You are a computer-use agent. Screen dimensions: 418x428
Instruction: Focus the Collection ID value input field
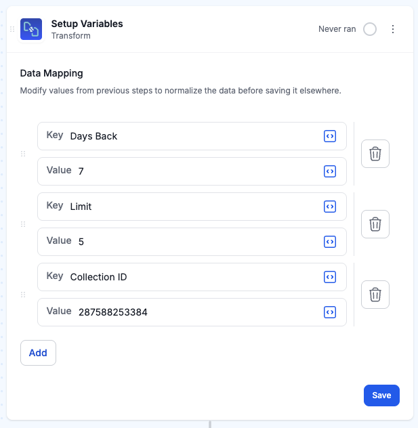[x=192, y=312]
